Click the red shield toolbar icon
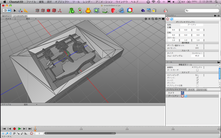The width and height of the screenshot is (221, 138). pyautogui.click(x=113, y=10)
